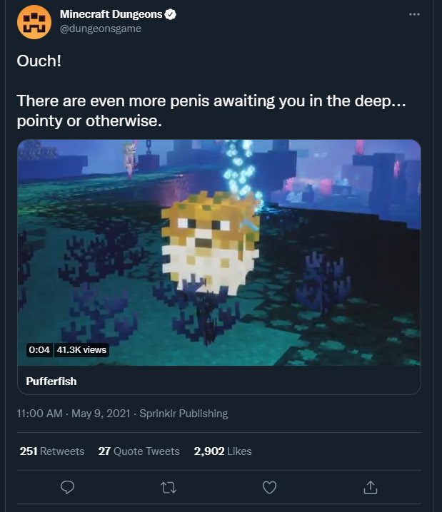Click the share upload icon
The width and height of the screenshot is (442, 512).
click(x=370, y=488)
